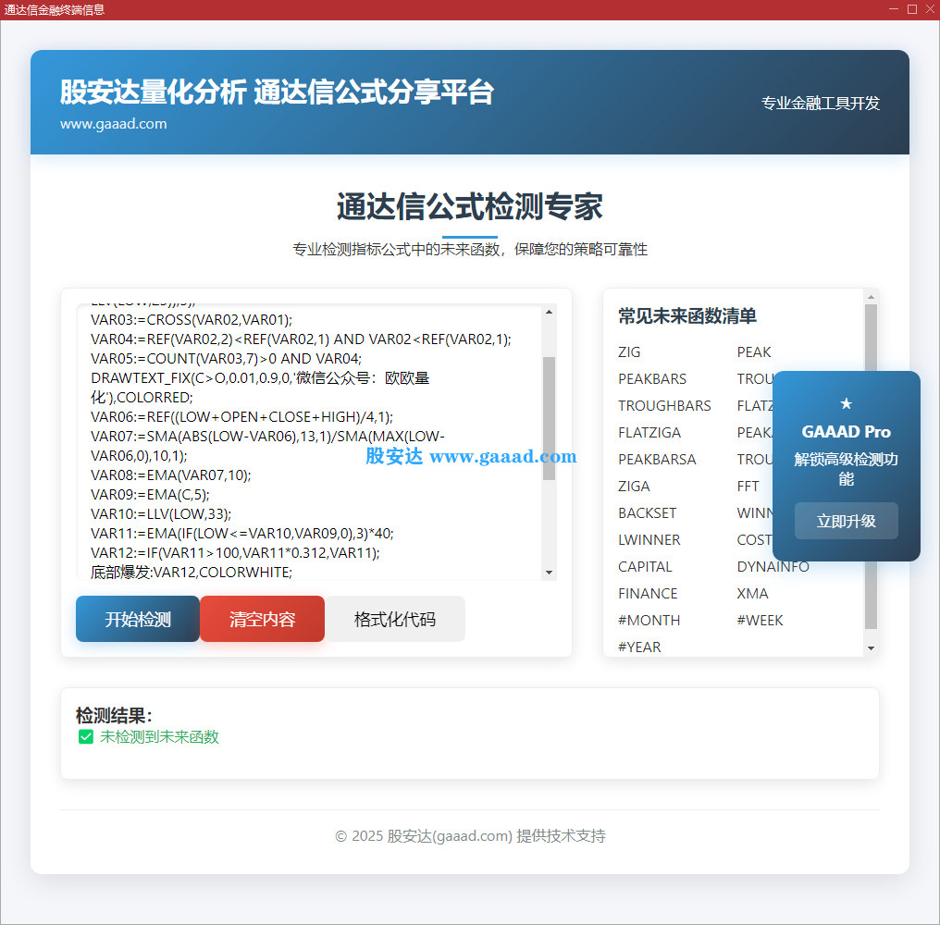Select the PEAKBARS function entry
940x925 pixels.
tap(652, 379)
